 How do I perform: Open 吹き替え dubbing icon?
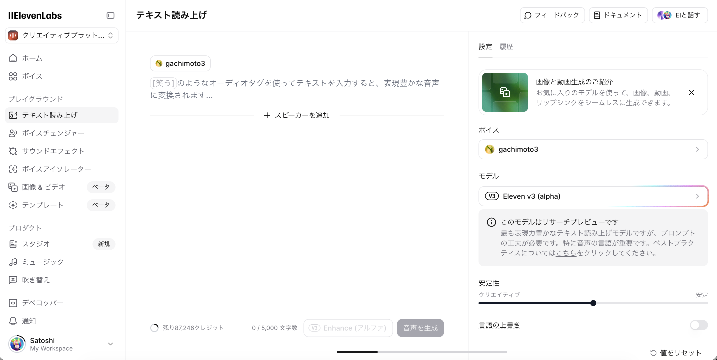[x=13, y=280]
